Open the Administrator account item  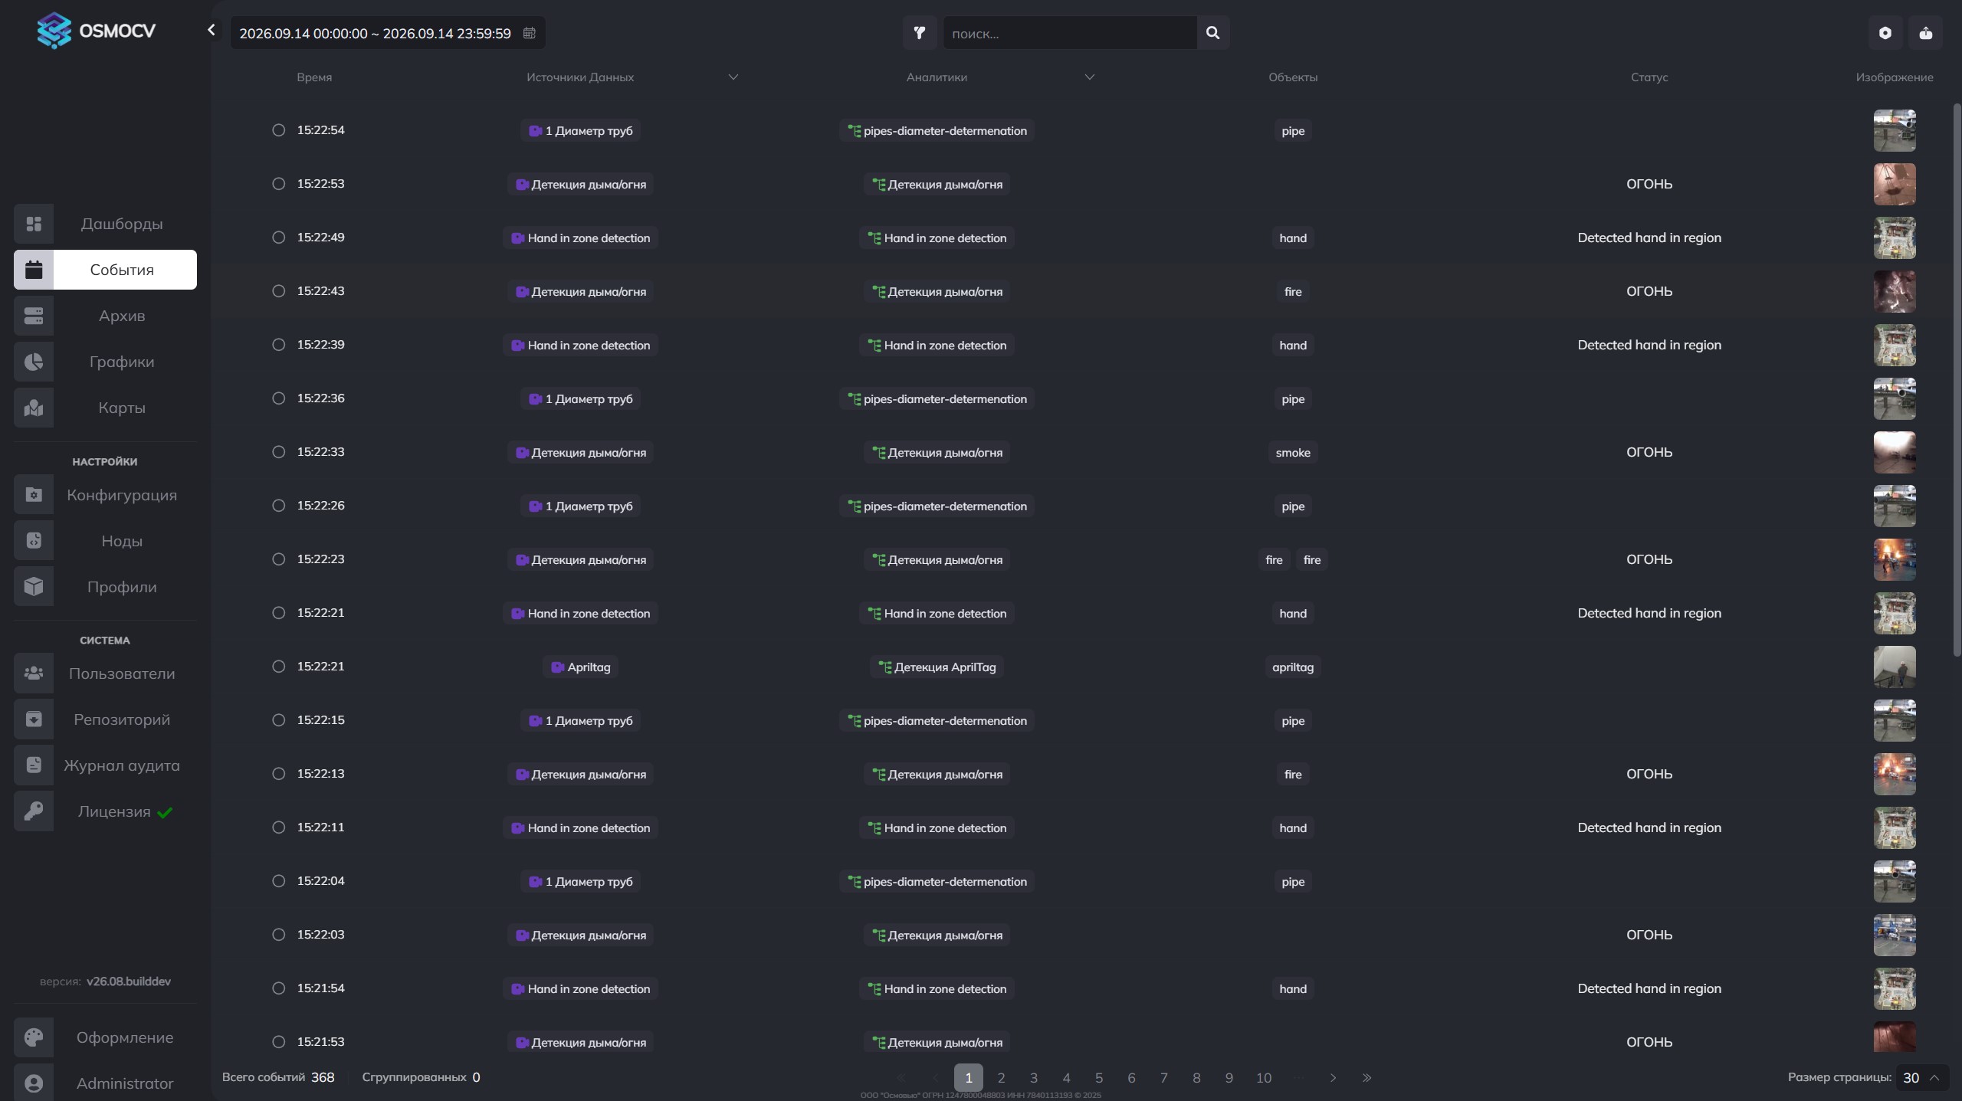point(105,1083)
